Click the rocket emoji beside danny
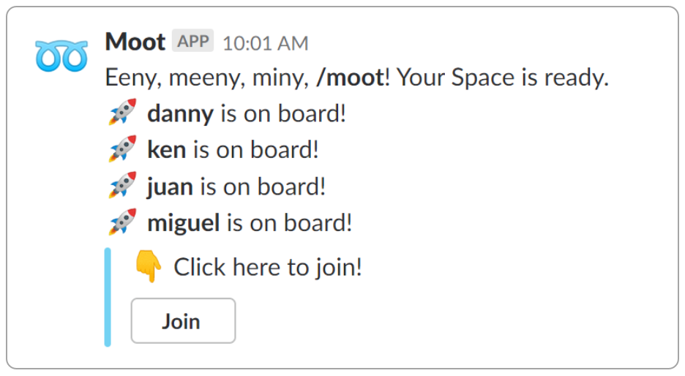The width and height of the screenshot is (685, 376). coord(122,113)
